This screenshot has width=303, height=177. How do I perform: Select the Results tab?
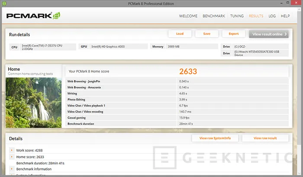256,16
